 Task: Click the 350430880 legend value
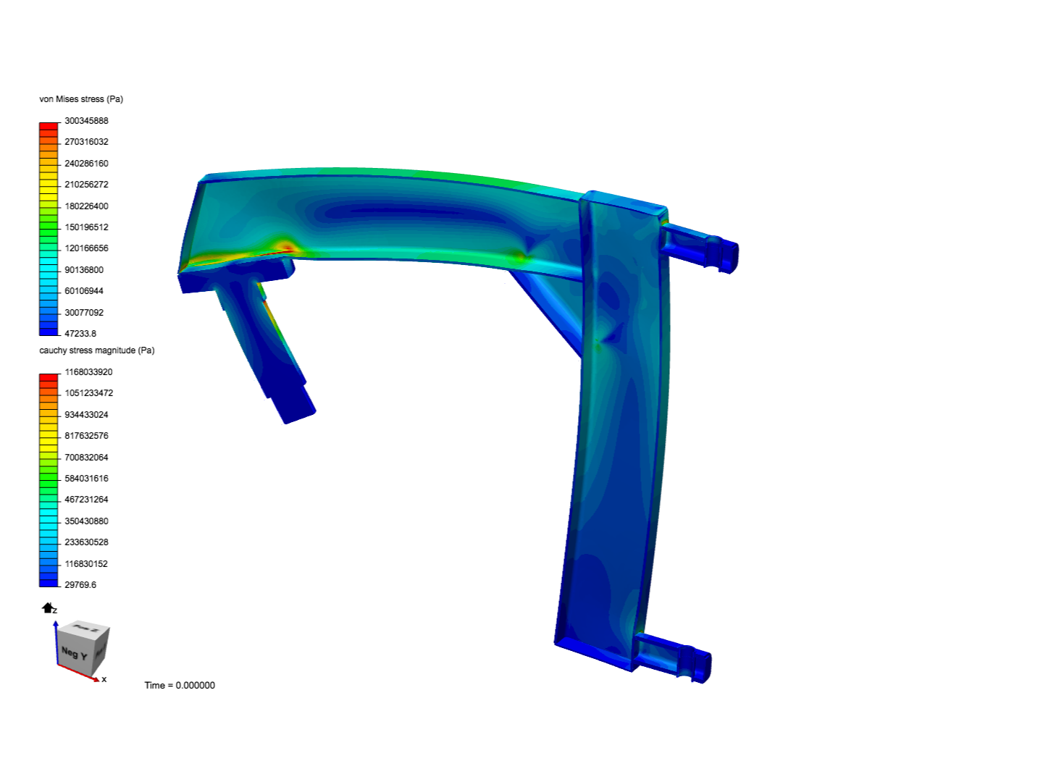86,521
